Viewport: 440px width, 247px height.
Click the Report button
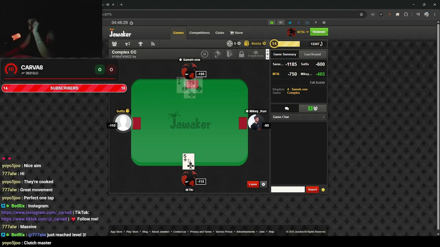pos(312,190)
